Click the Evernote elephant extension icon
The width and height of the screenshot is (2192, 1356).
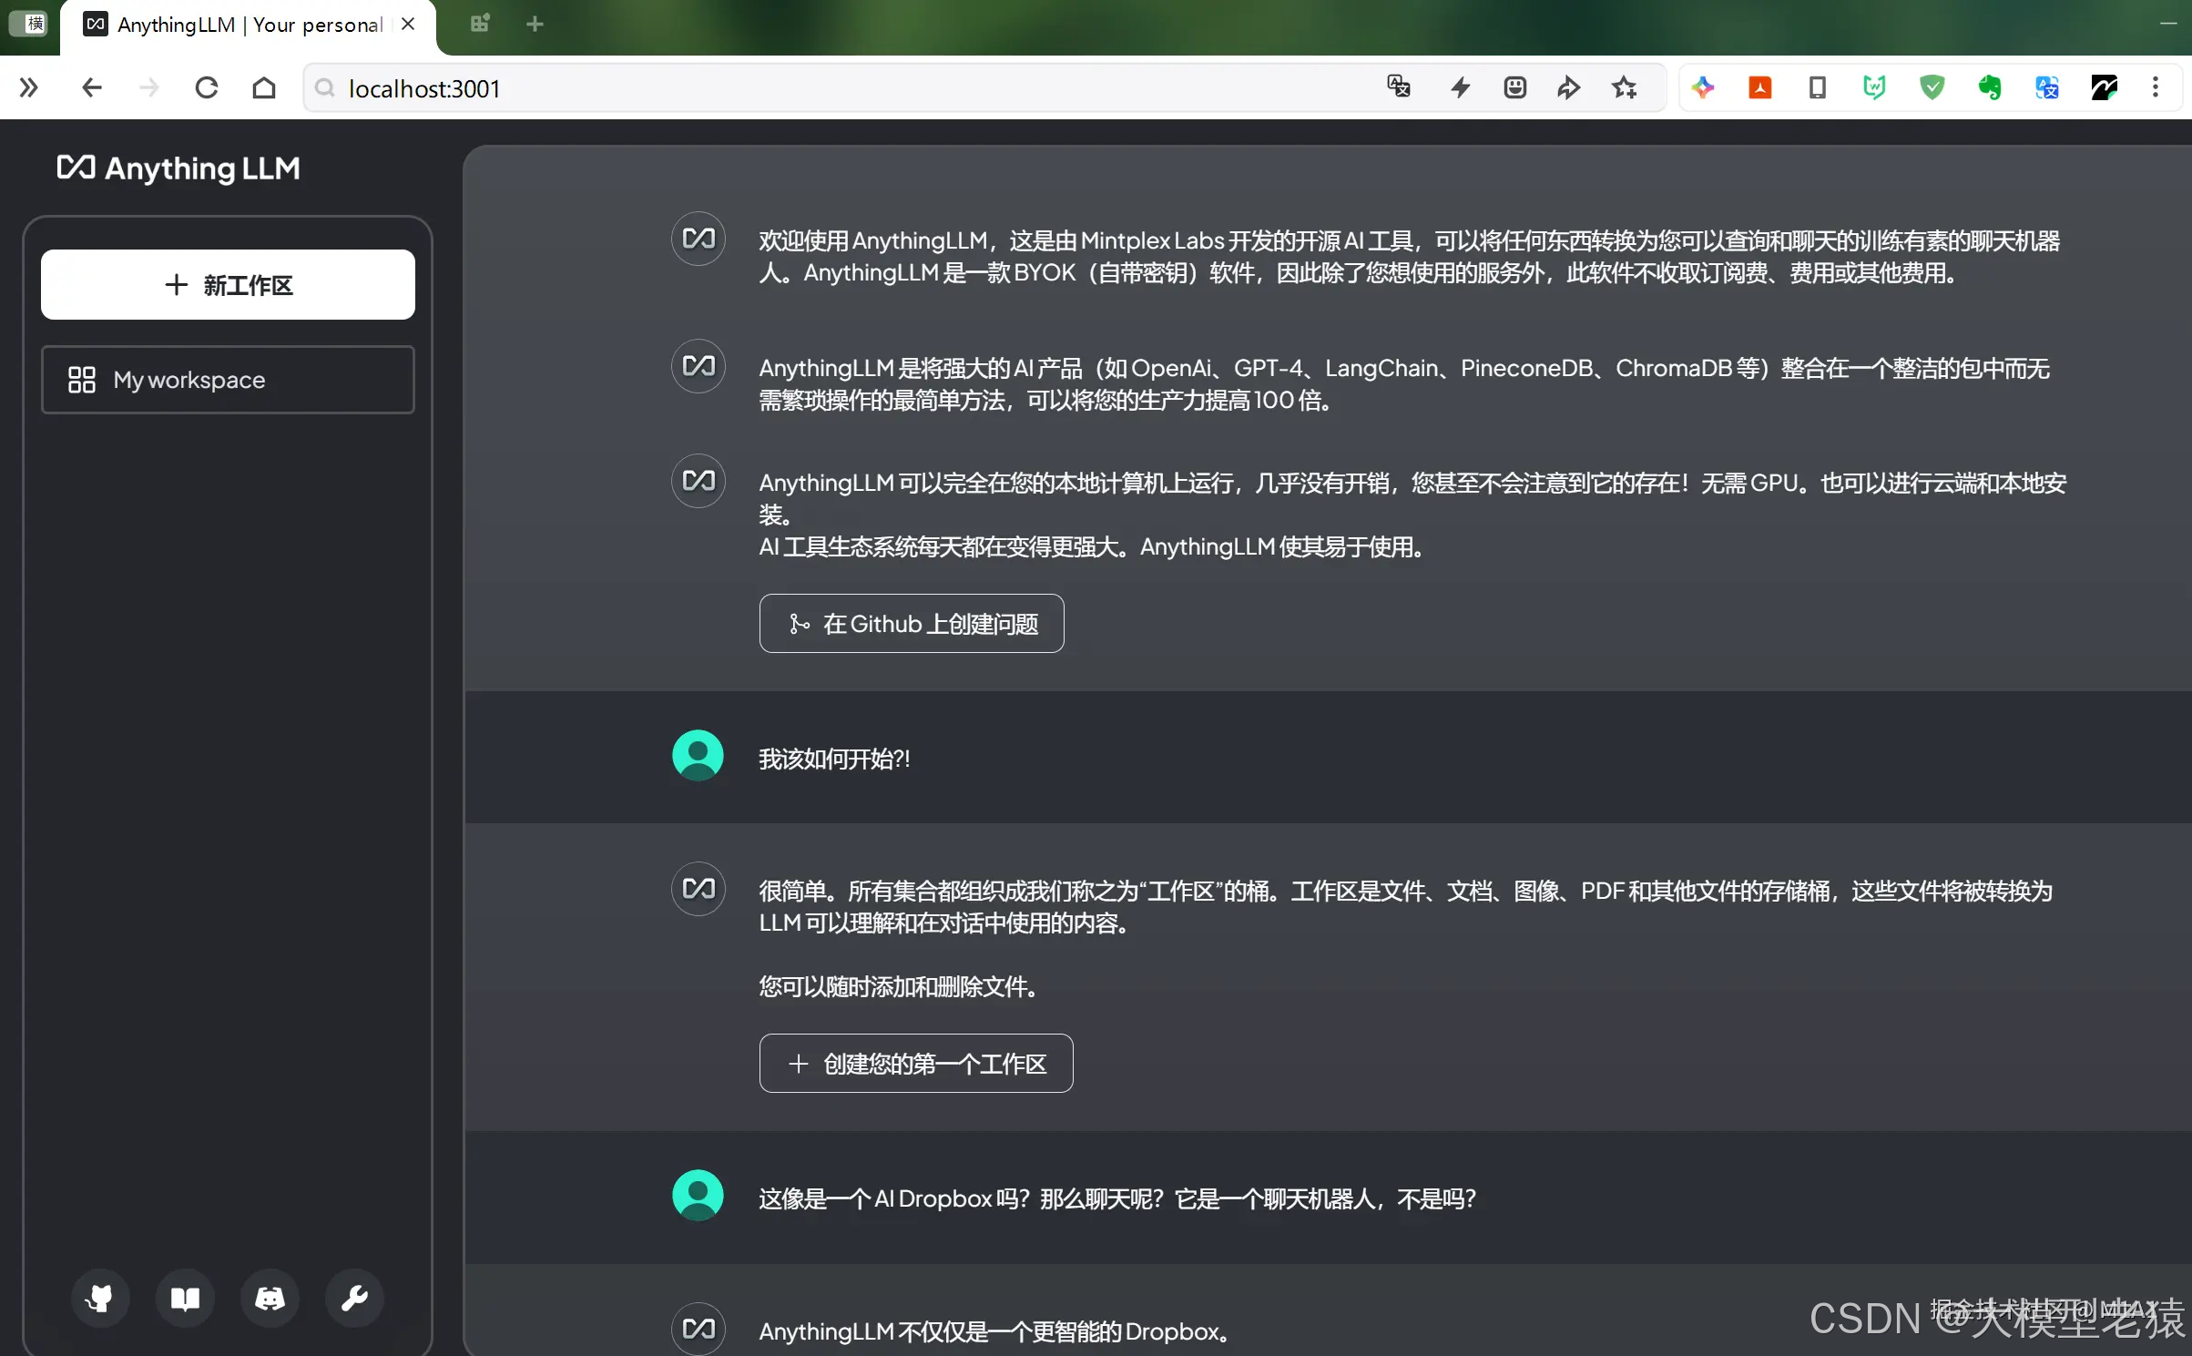click(1990, 87)
